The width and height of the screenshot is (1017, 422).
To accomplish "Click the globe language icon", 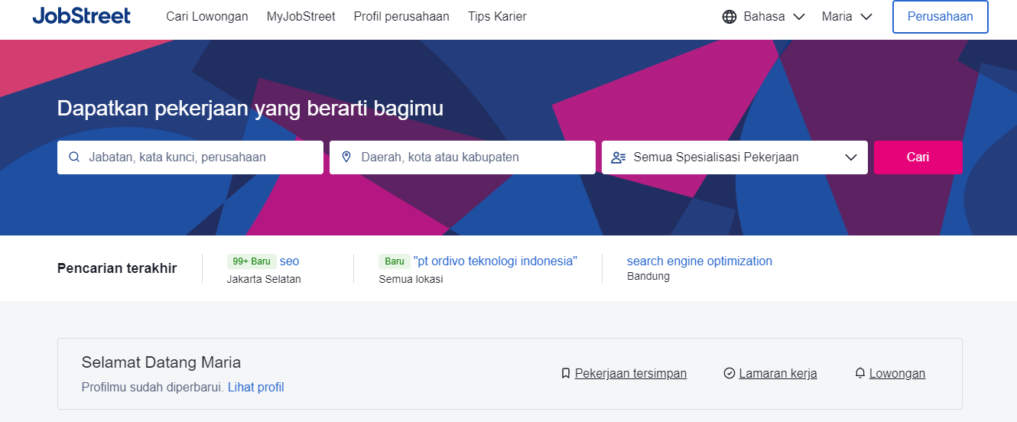I will click(729, 17).
